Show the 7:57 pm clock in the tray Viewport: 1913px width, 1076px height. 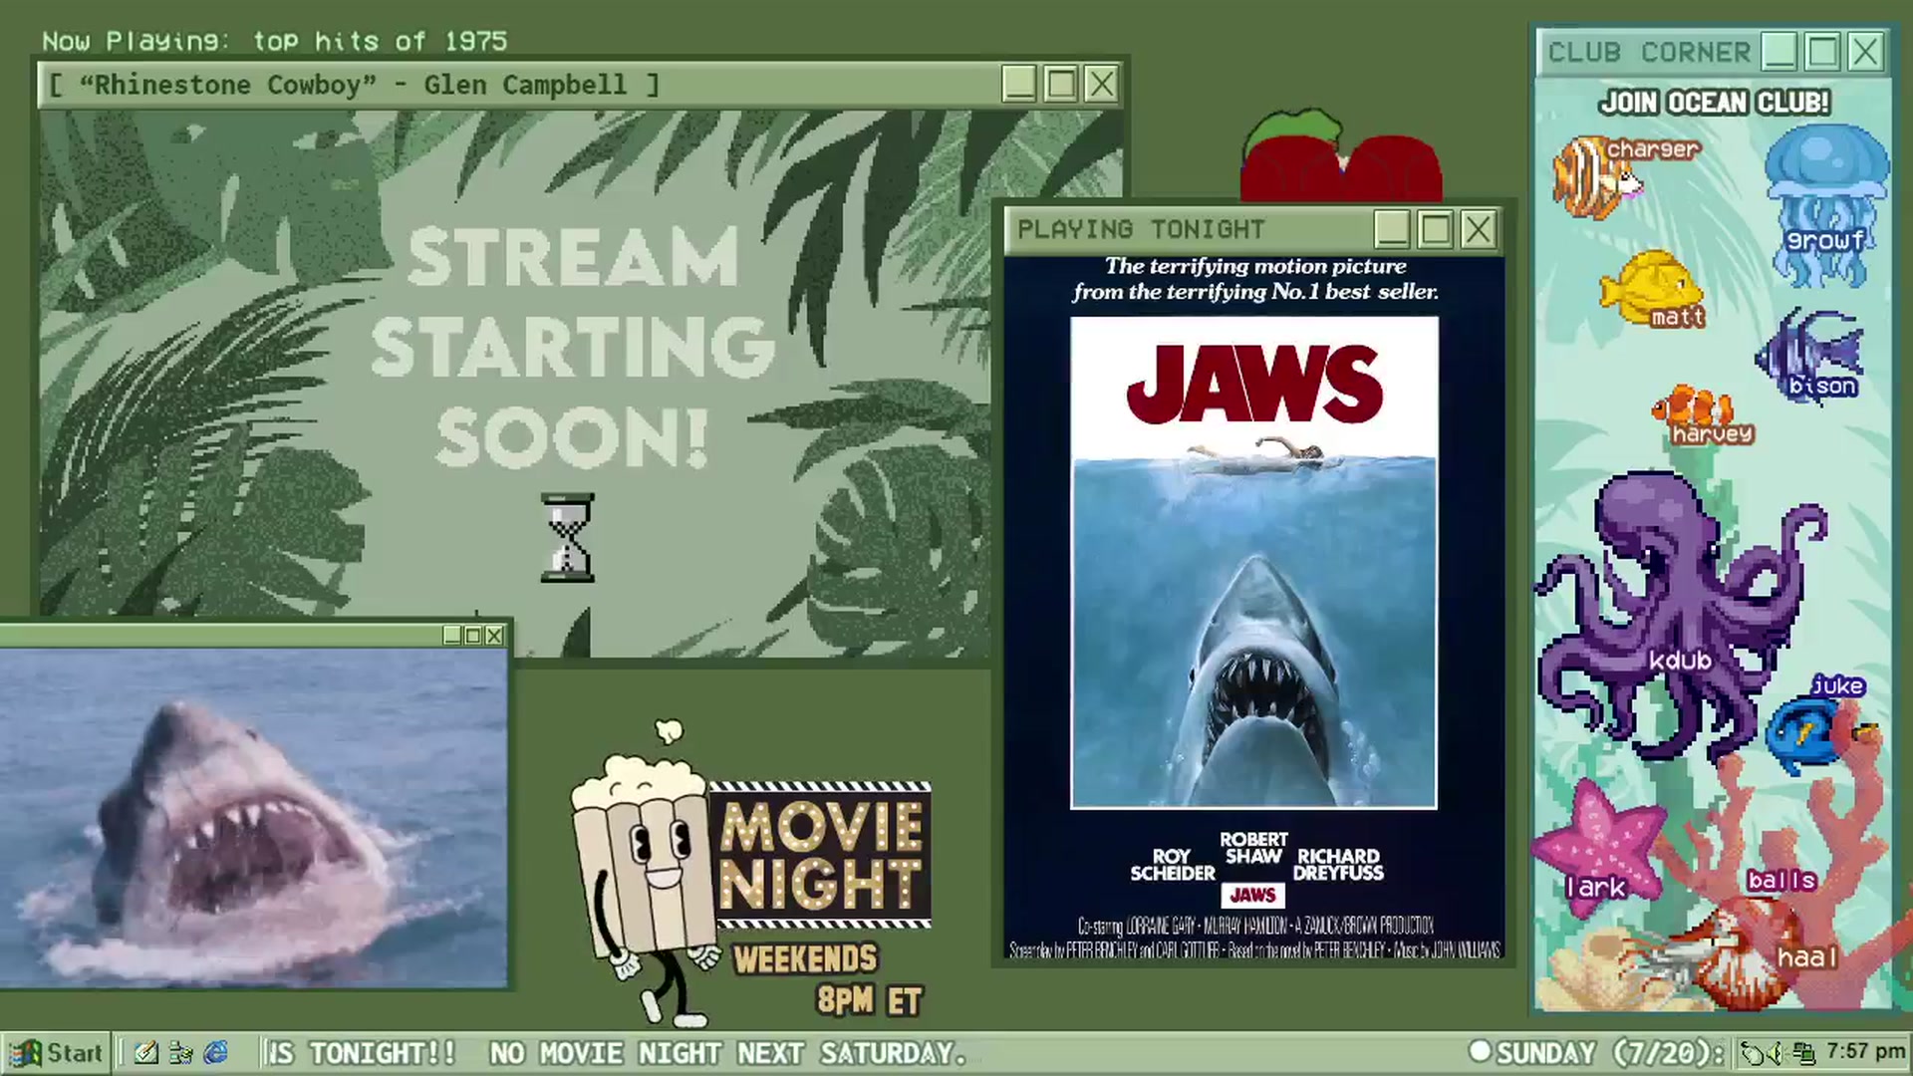pyautogui.click(x=1865, y=1052)
